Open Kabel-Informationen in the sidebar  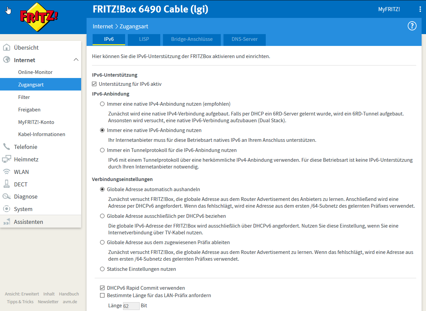(x=42, y=134)
